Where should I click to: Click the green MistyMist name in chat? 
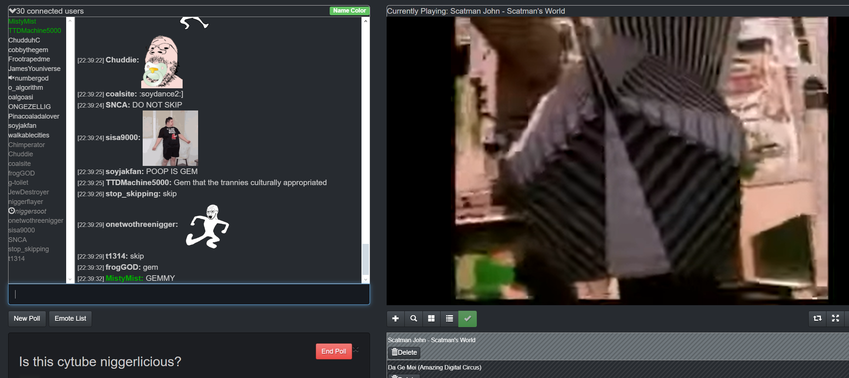point(124,278)
